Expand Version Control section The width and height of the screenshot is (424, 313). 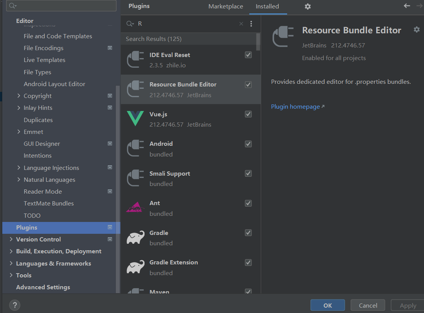tap(11, 239)
